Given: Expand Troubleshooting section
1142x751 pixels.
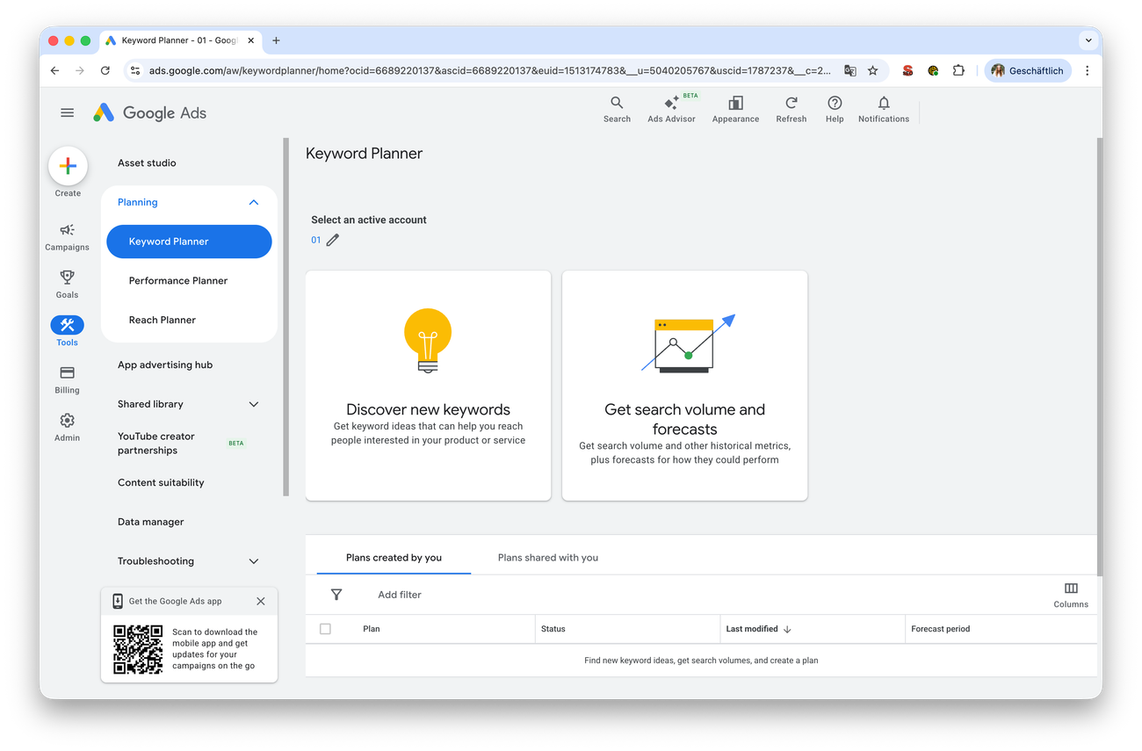Looking at the screenshot, I should (254, 561).
